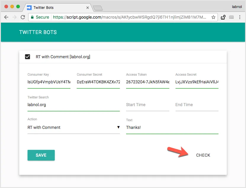Click the Twitter Search field containing labnol.org
246x188 pixels.
73,105
